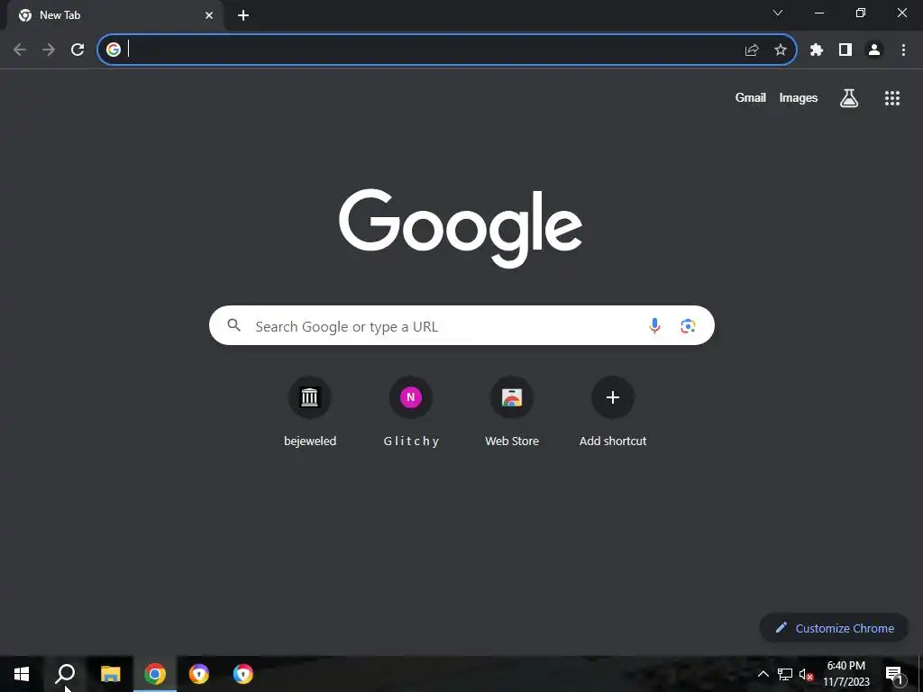
Task: Open the Google apps grid
Action: tap(891, 98)
